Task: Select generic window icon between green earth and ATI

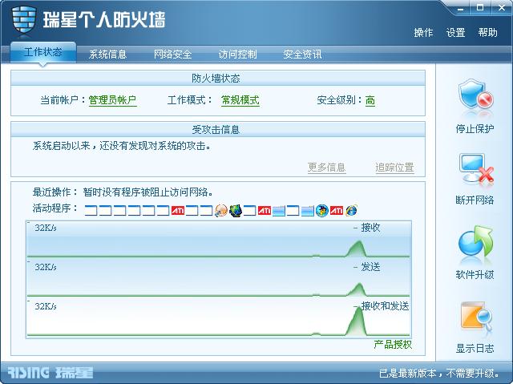Action: click(x=250, y=210)
